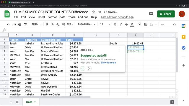Select the Paint format tool

click(25, 24)
